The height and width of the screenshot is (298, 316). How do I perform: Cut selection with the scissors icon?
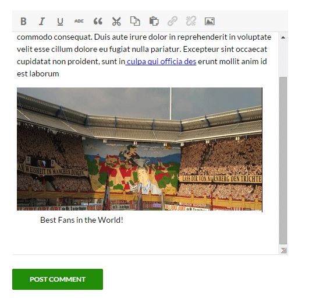point(116,22)
